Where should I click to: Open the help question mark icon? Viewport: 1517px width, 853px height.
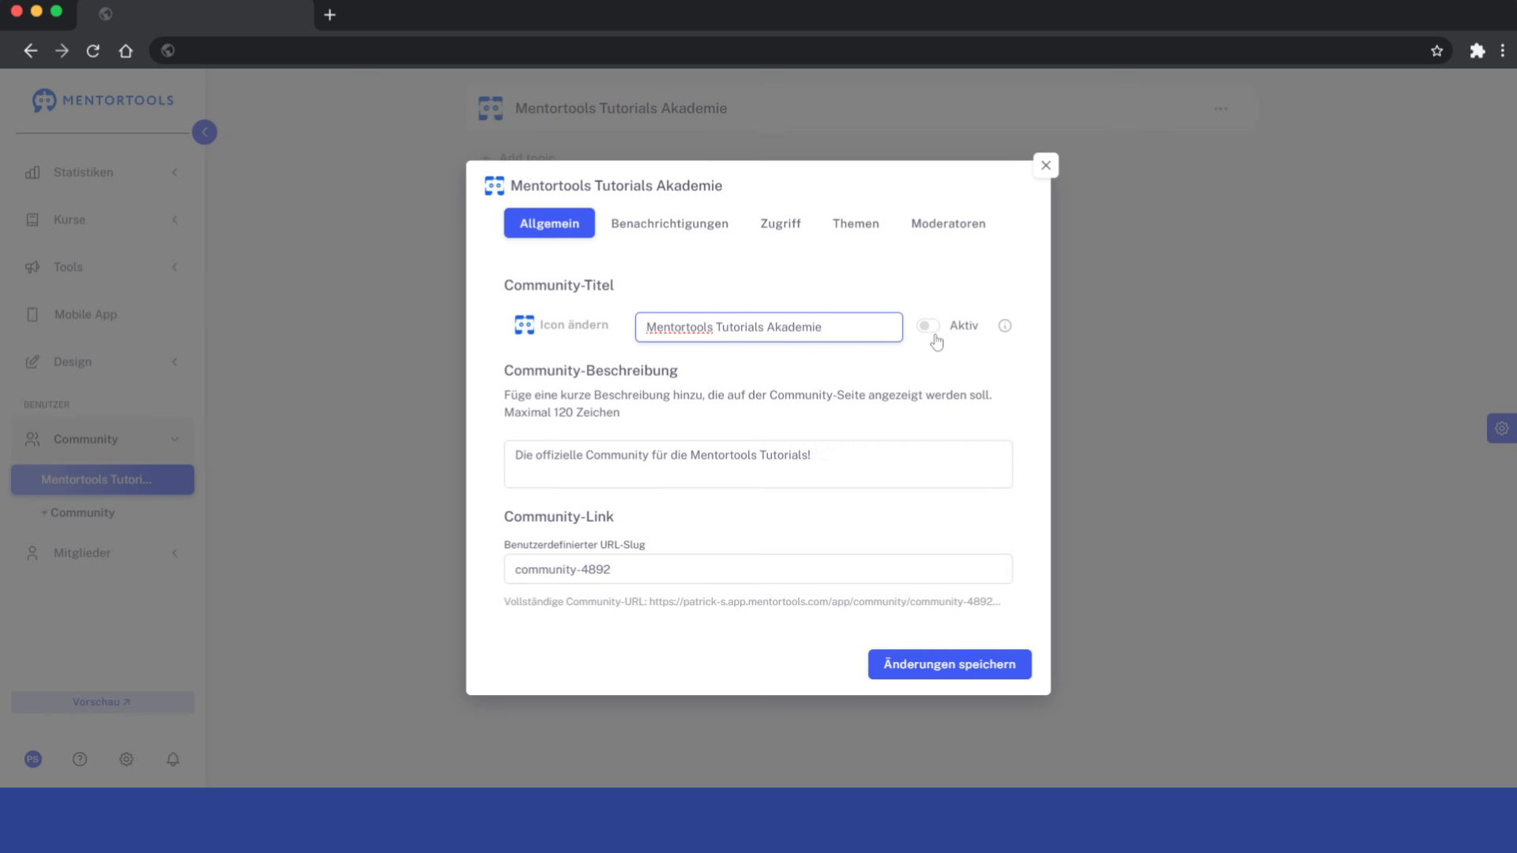[80, 759]
